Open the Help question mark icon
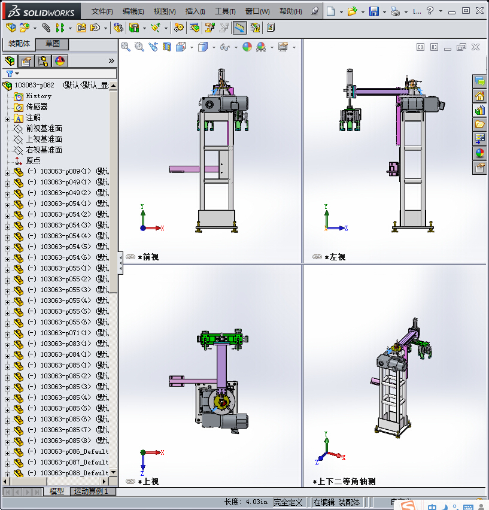 [430, 11]
